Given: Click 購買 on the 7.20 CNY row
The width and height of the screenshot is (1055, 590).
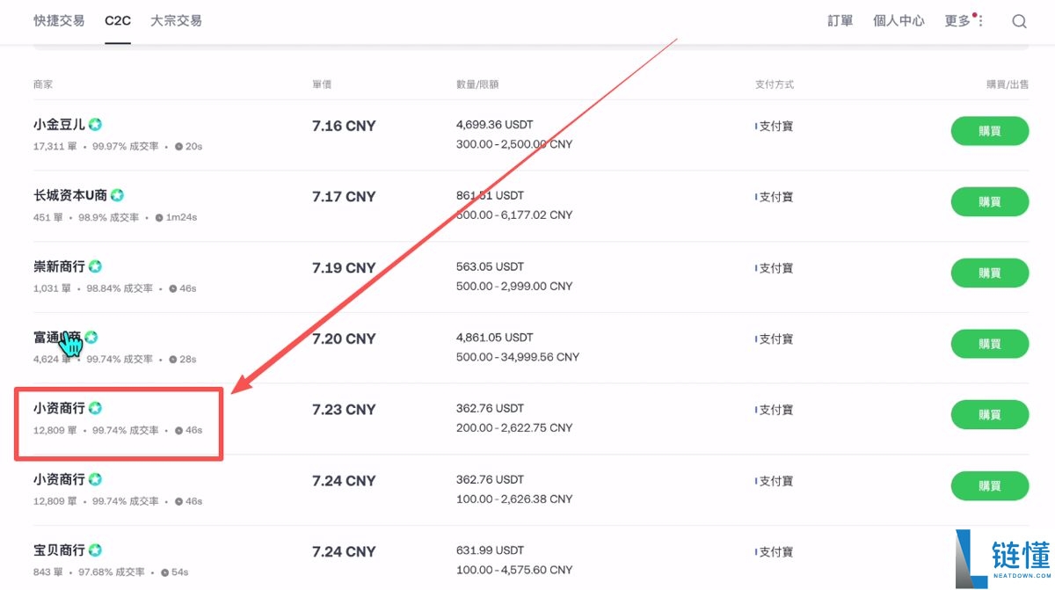Looking at the screenshot, I should (989, 344).
